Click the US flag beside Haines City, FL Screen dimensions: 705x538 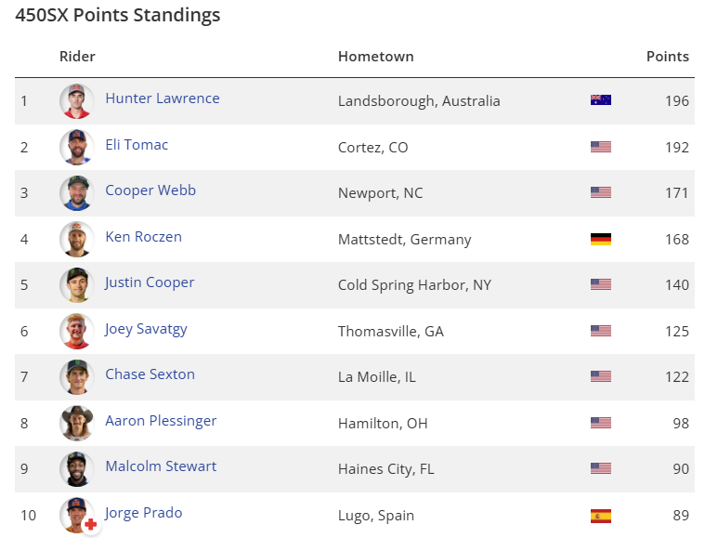tap(600, 469)
